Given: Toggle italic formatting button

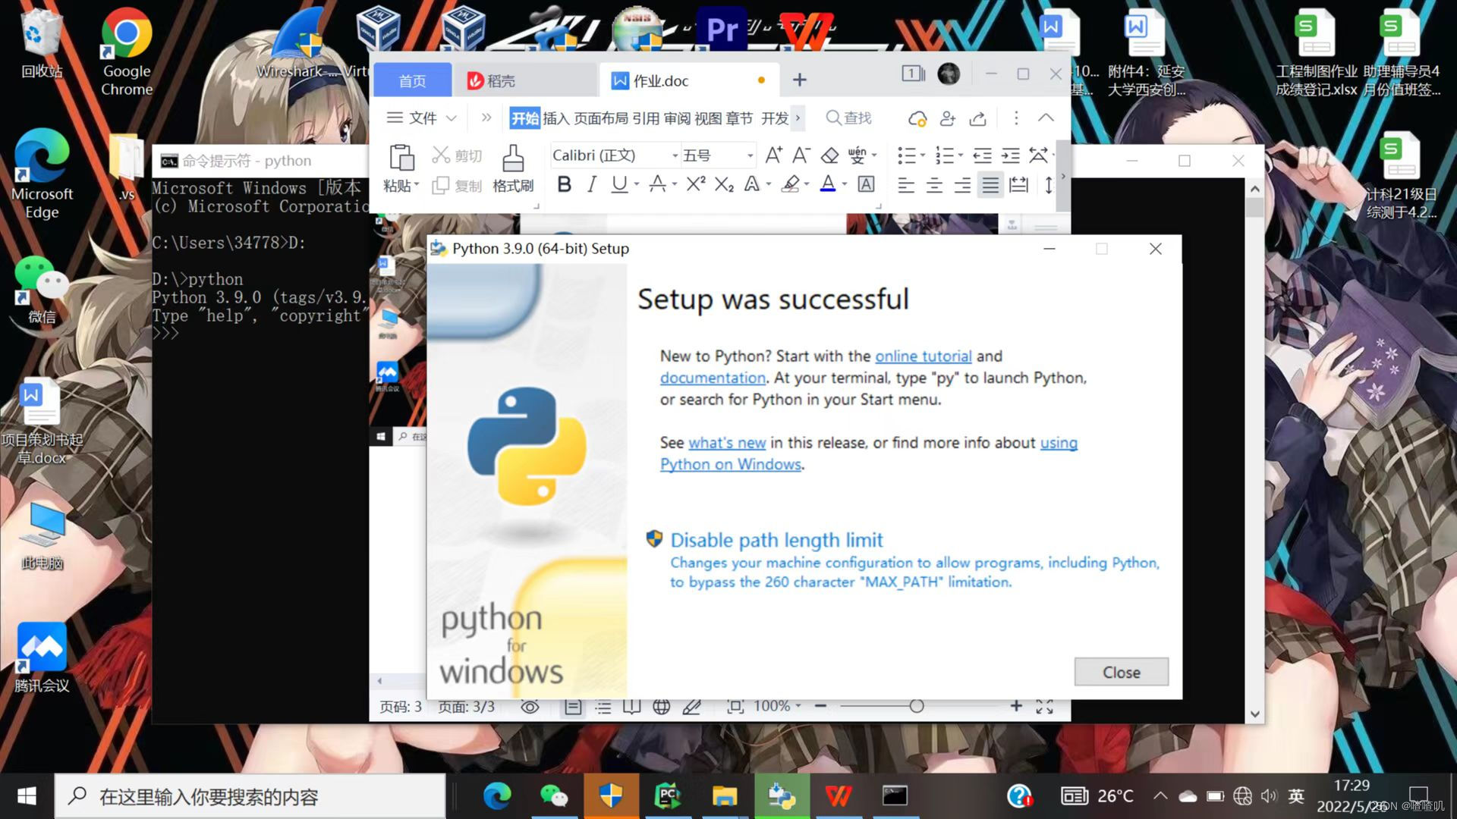Looking at the screenshot, I should (x=592, y=184).
